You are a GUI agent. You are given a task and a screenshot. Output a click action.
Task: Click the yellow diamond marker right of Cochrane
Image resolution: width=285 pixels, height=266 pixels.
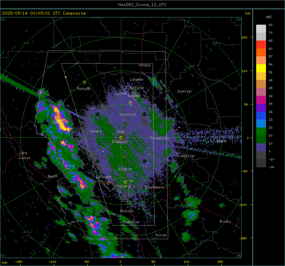click(x=109, y=183)
